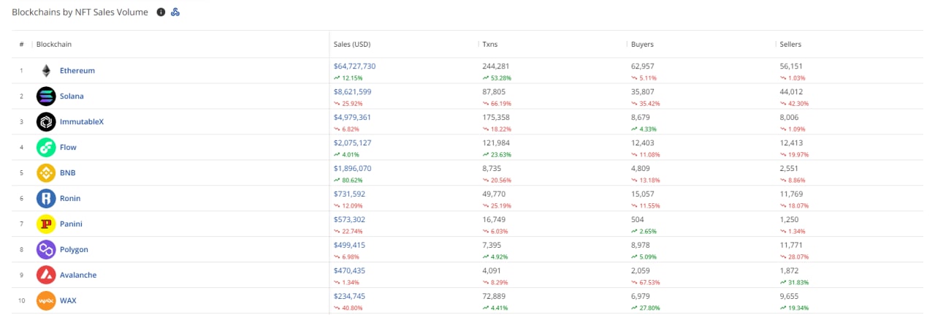The image size is (935, 315).
Task: Select the Ethereum buyers count 62,957
Action: tap(644, 66)
